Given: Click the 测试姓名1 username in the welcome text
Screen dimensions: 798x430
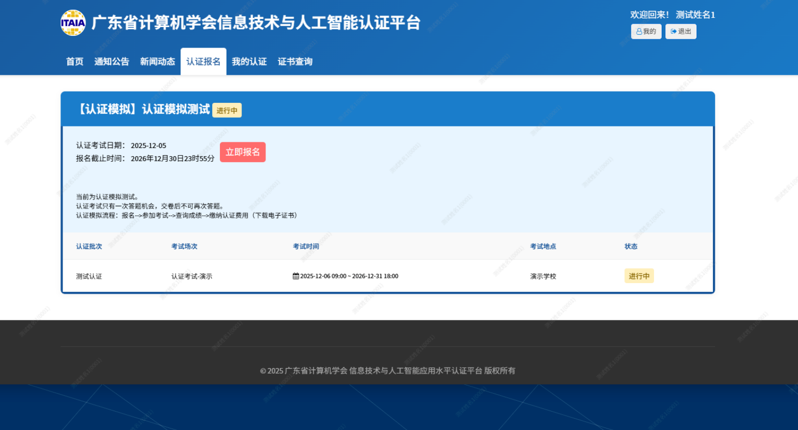Looking at the screenshot, I should coord(695,15).
